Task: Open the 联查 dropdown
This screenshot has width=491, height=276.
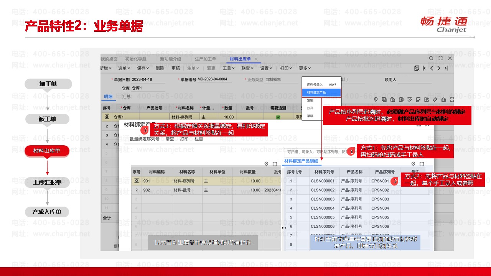Action: click(247, 68)
